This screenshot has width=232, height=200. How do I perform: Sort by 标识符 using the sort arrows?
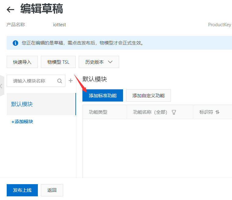pos(217,112)
